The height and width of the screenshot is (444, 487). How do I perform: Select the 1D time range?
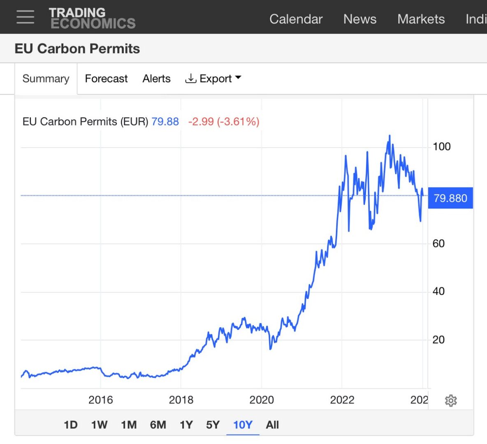pyautogui.click(x=71, y=425)
